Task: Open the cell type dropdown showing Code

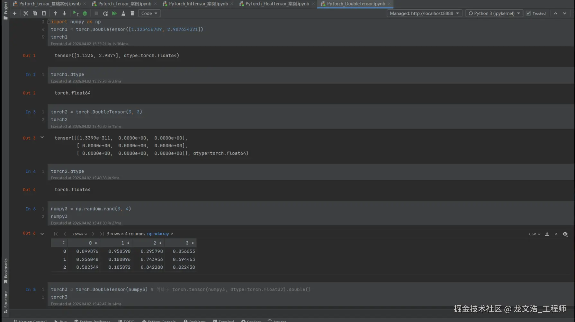Action: pos(149,13)
